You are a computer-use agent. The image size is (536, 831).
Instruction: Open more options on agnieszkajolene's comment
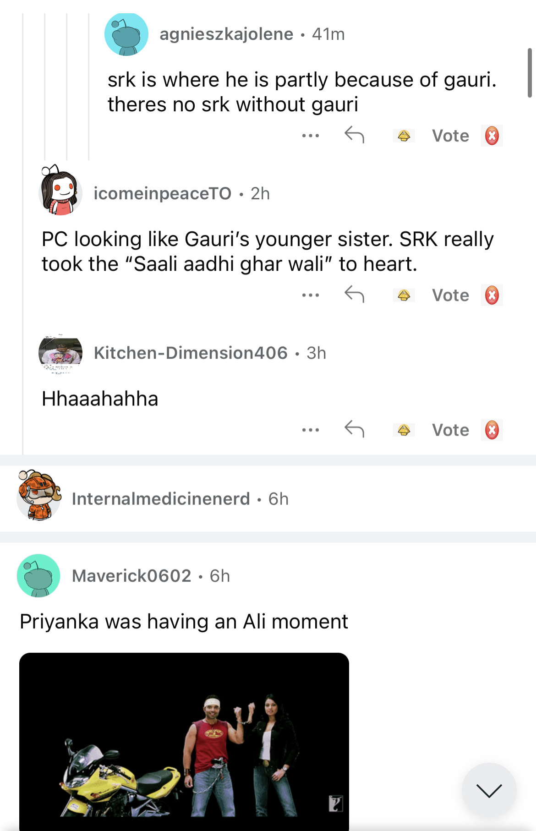pos(311,136)
